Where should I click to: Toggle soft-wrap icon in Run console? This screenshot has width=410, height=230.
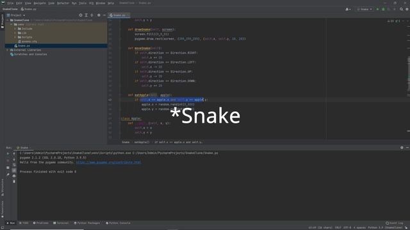(x=14, y=165)
